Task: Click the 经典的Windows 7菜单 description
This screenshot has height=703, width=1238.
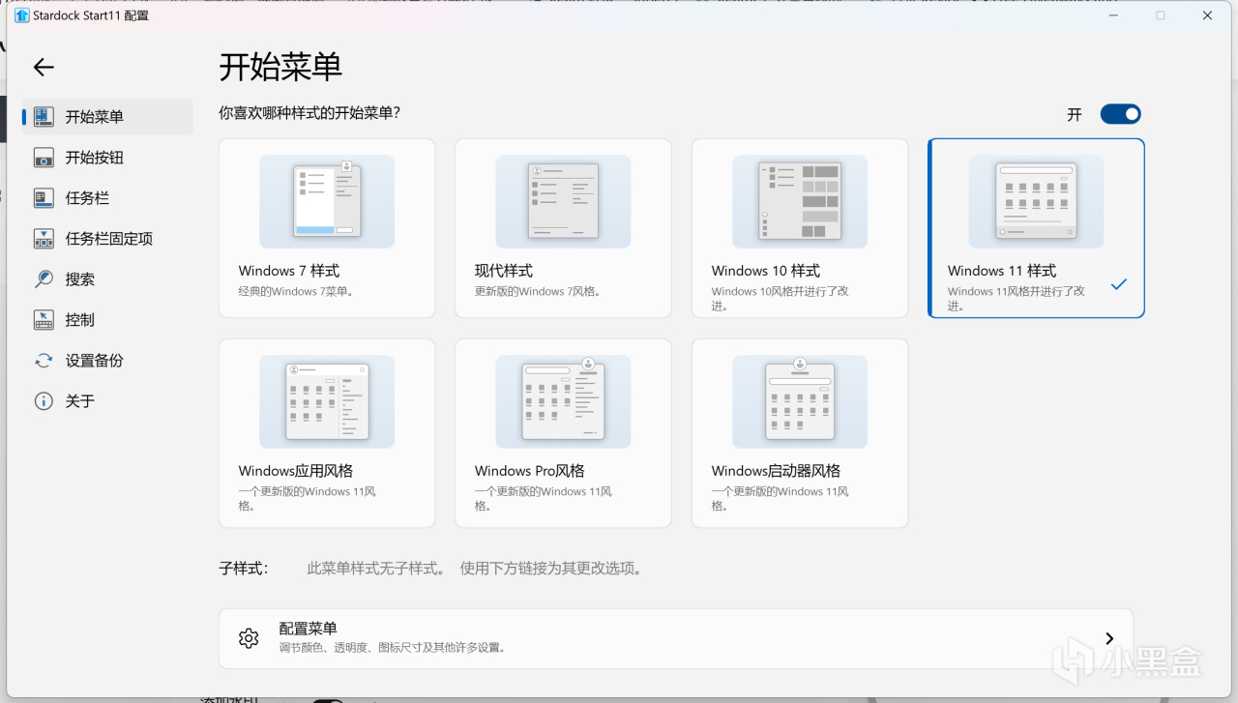Action: point(296,291)
